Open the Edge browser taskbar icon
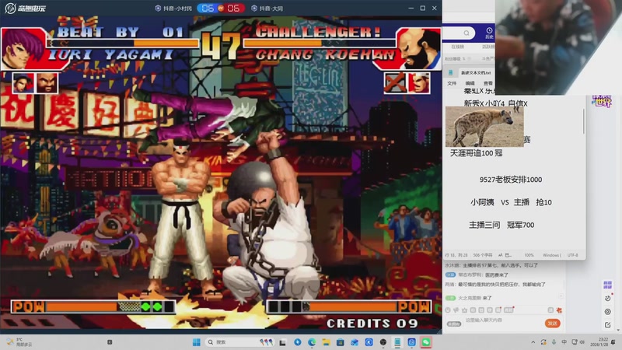622x350 pixels. 312,342
